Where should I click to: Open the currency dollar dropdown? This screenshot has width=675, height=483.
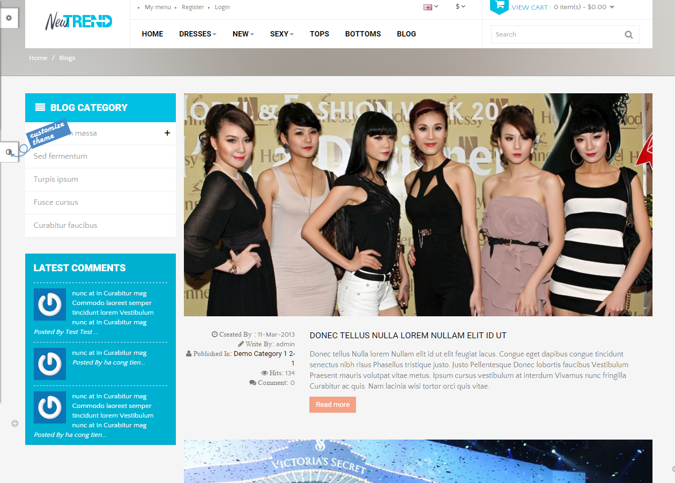pos(460,7)
